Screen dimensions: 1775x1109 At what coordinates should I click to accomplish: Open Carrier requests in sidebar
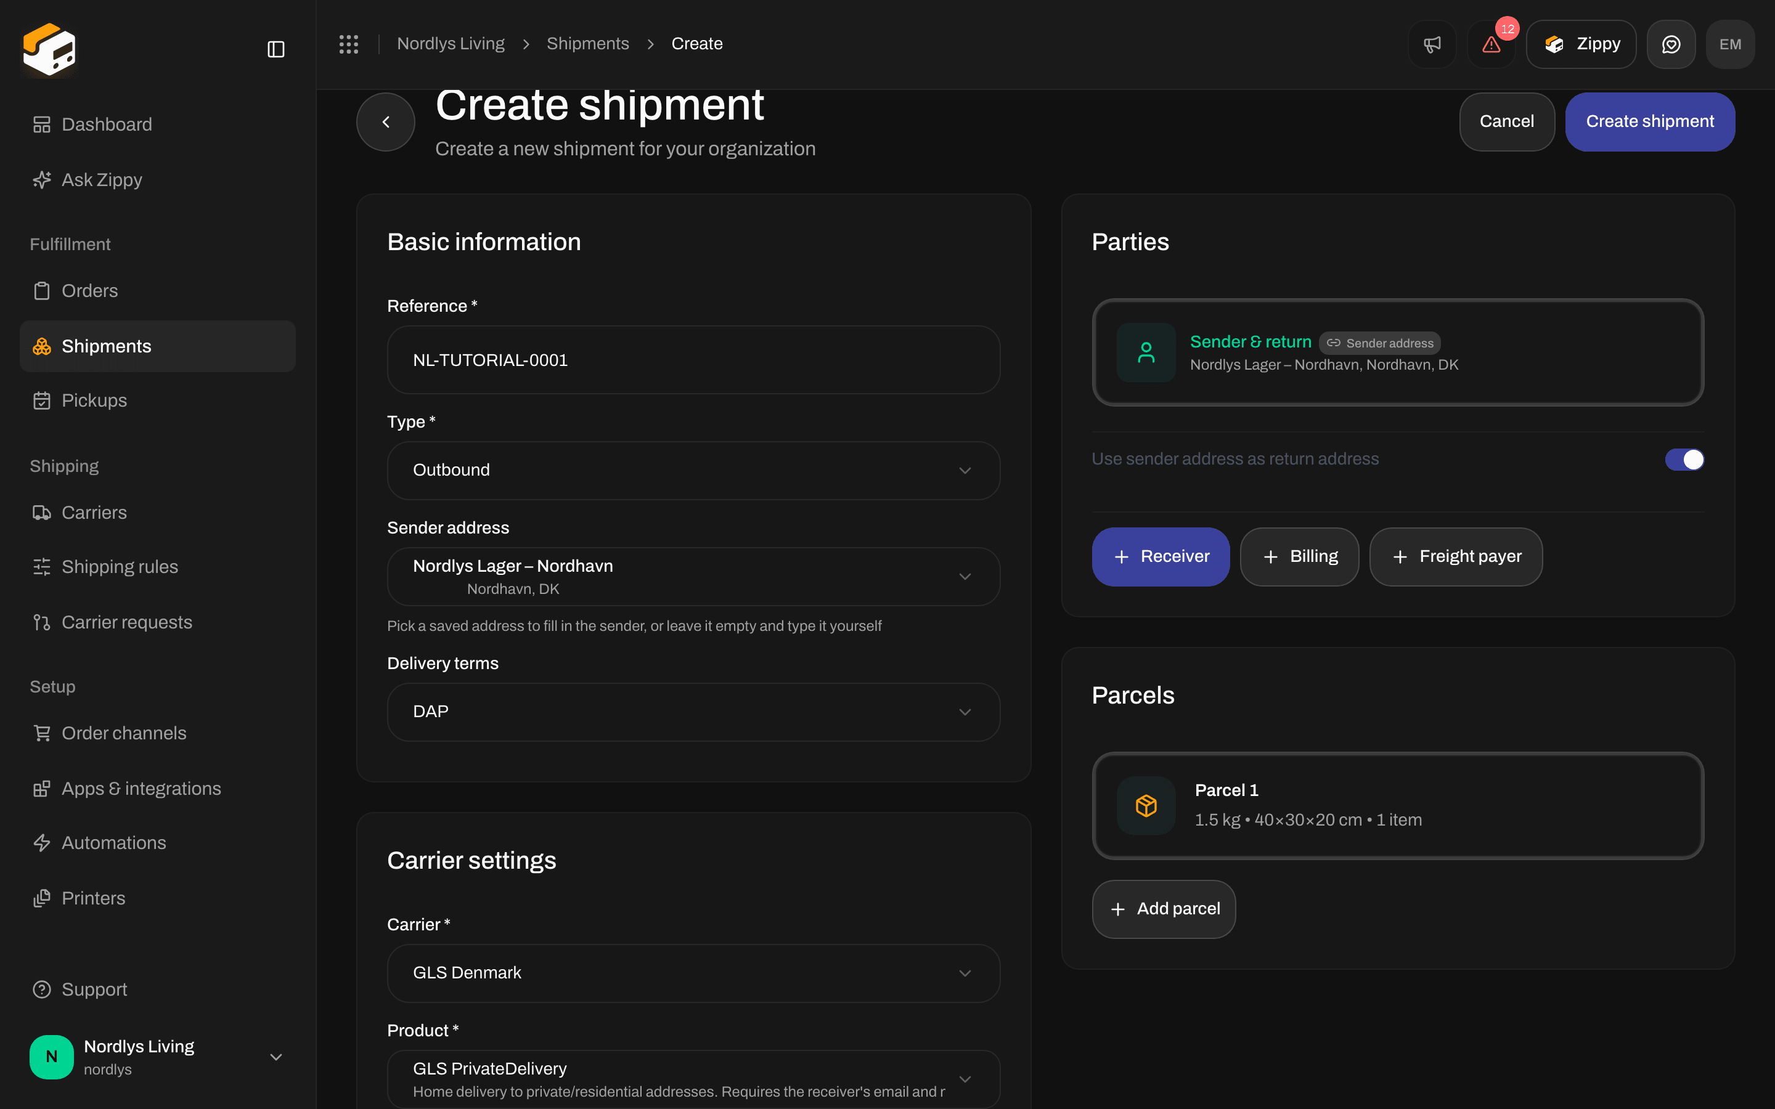tap(157, 622)
